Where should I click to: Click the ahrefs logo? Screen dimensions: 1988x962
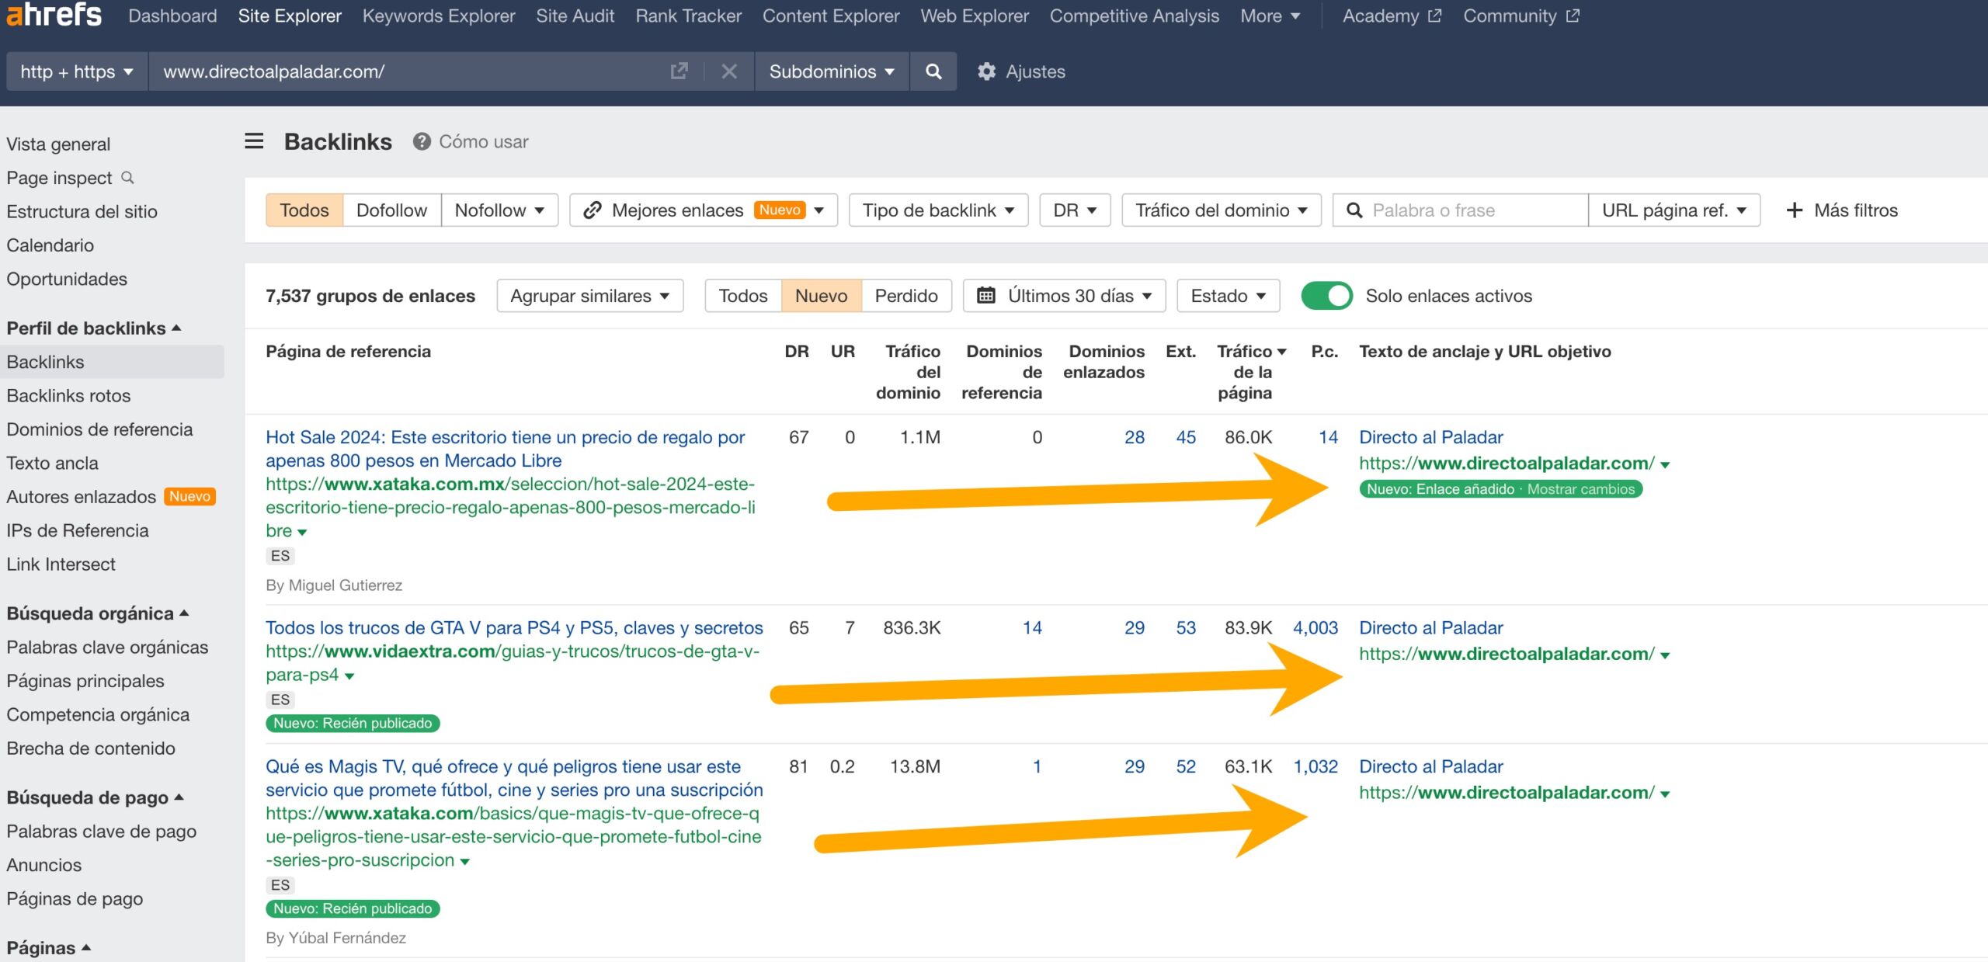pos(52,16)
